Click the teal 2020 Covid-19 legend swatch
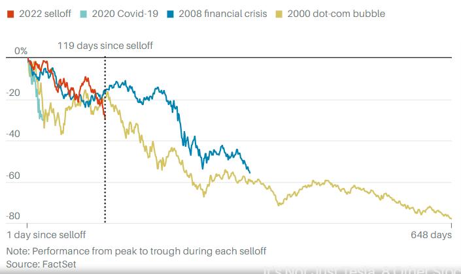 82,14
